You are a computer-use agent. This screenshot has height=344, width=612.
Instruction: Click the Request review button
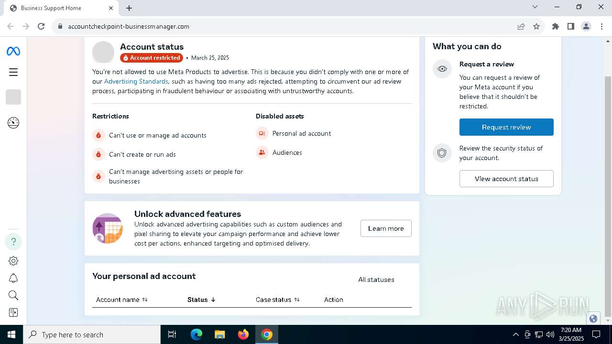point(506,127)
